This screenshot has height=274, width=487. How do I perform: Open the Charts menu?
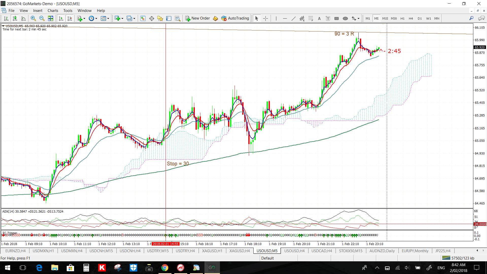point(53,10)
